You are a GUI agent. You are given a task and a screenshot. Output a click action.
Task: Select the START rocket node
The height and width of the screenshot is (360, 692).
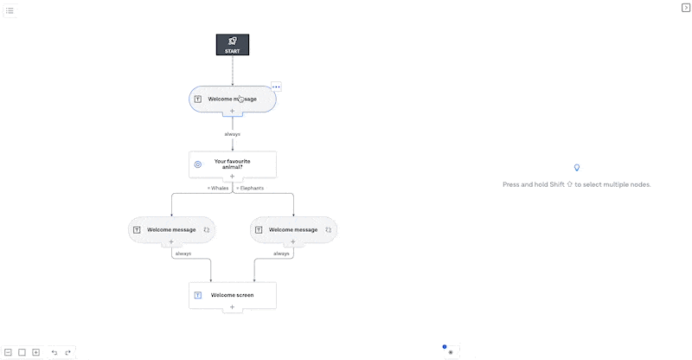coord(233,45)
